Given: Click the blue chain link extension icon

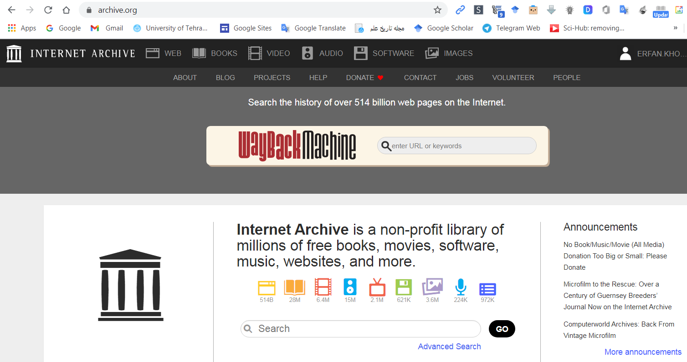Looking at the screenshot, I should 460,10.
